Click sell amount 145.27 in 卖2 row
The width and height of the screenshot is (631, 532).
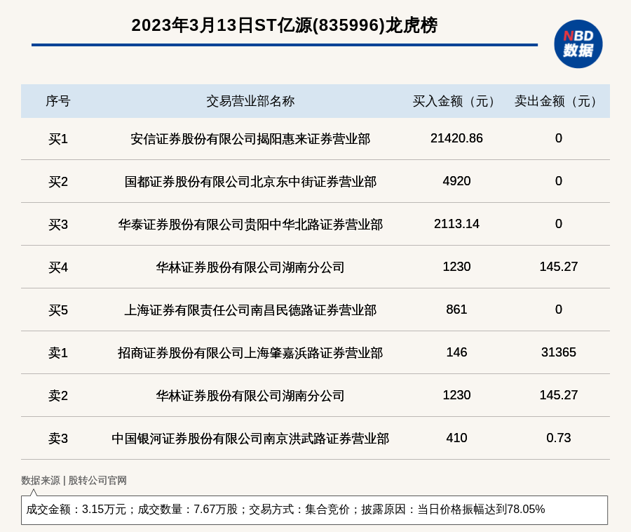pos(558,395)
